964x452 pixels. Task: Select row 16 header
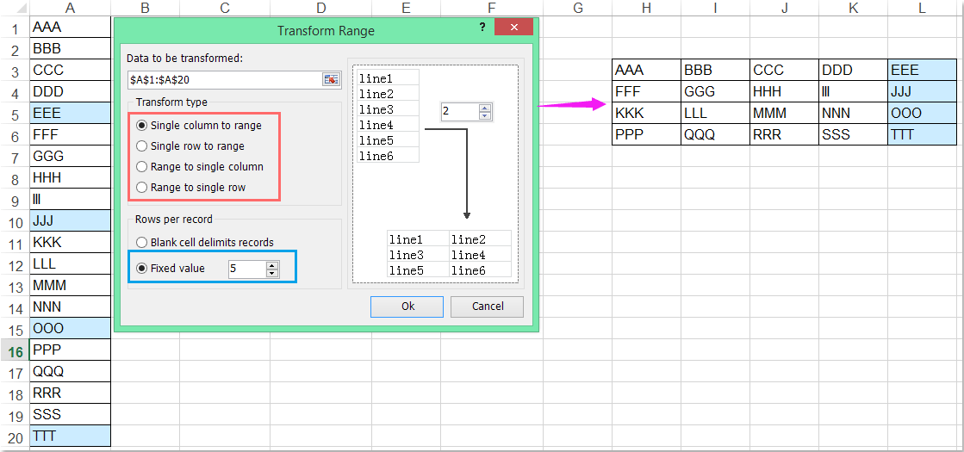[x=15, y=350]
